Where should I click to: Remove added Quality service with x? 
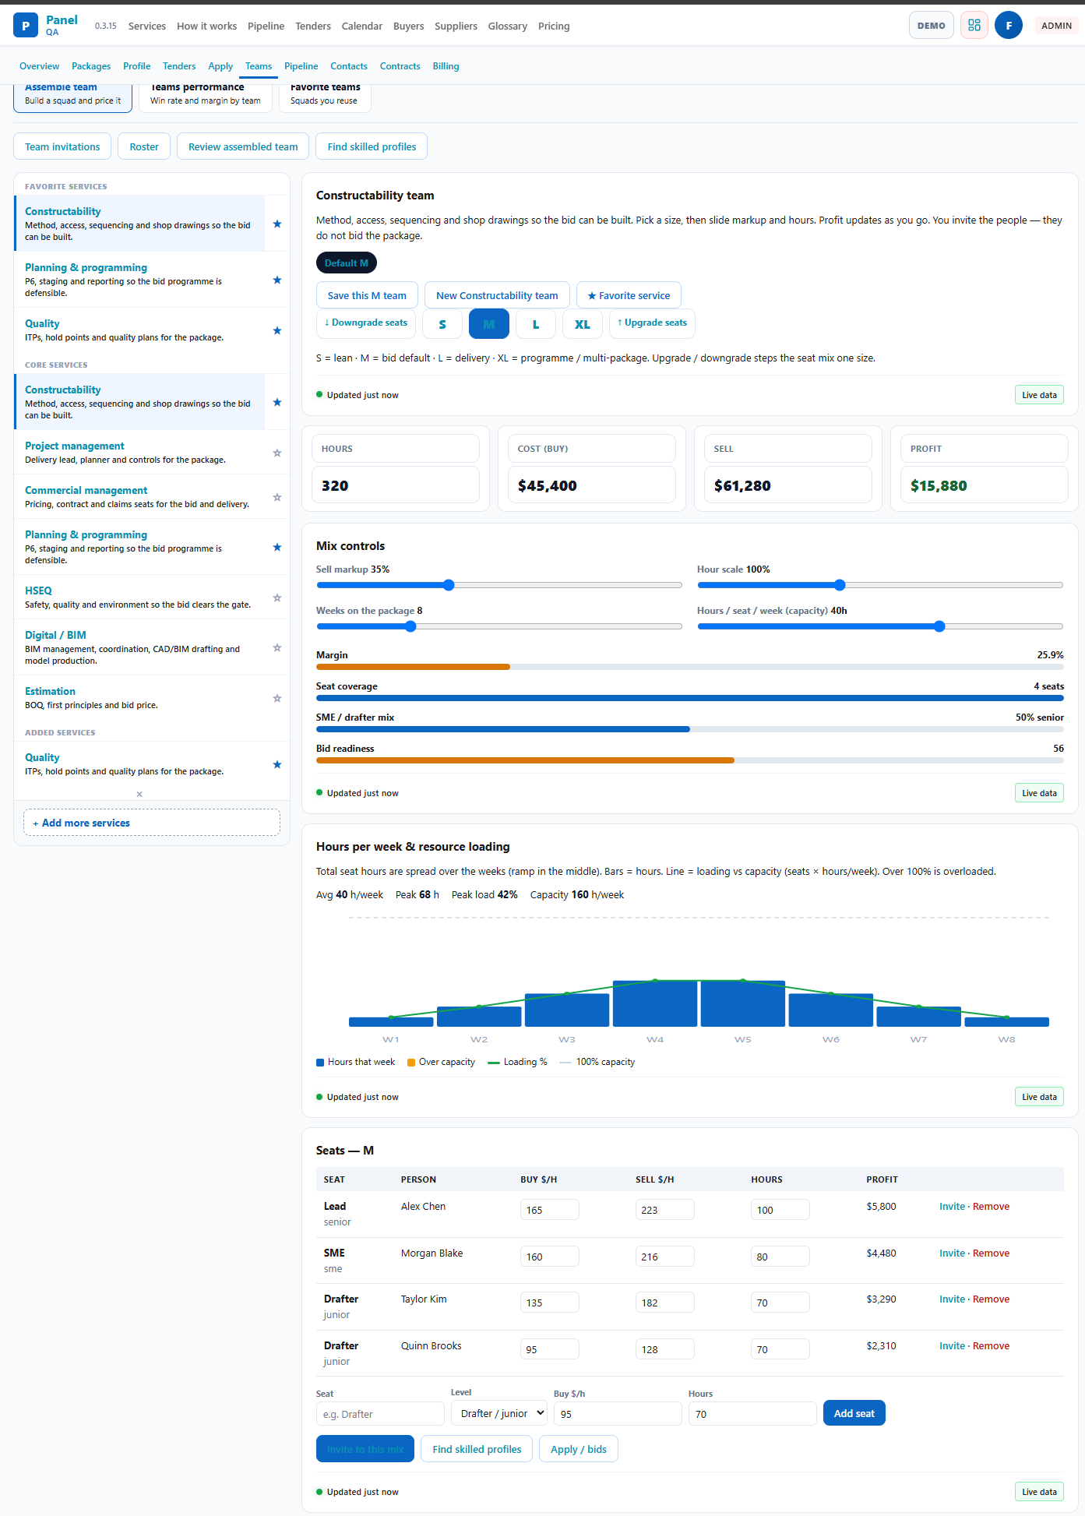(x=139, y=794)
